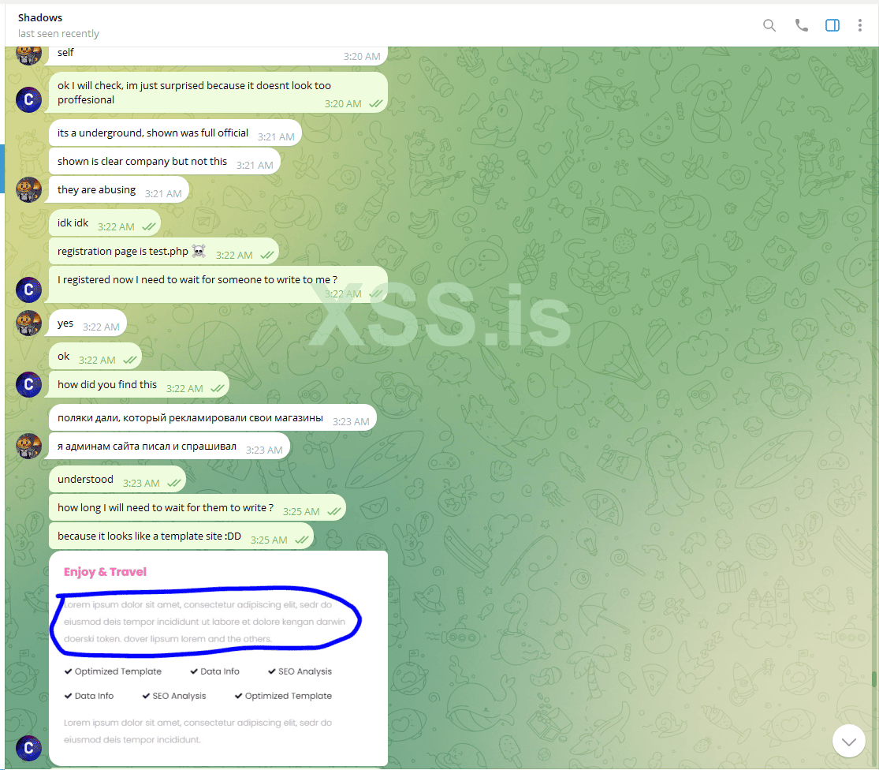Select 'how long I will need to wait' message
This screenshot has height=770, width=879.
(197, 508)
